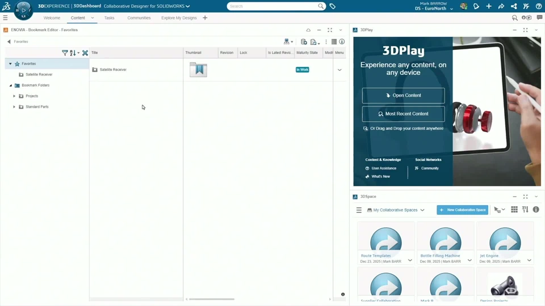Open the 3DSpace information icon

536,209
